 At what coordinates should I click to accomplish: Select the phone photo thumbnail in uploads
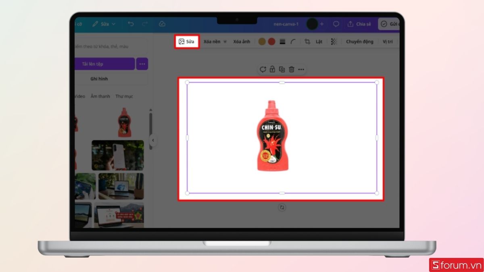point(117,155)
